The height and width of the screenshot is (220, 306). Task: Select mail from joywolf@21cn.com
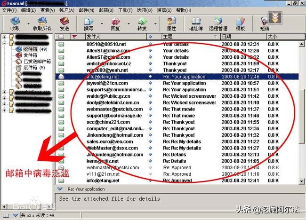177,83
